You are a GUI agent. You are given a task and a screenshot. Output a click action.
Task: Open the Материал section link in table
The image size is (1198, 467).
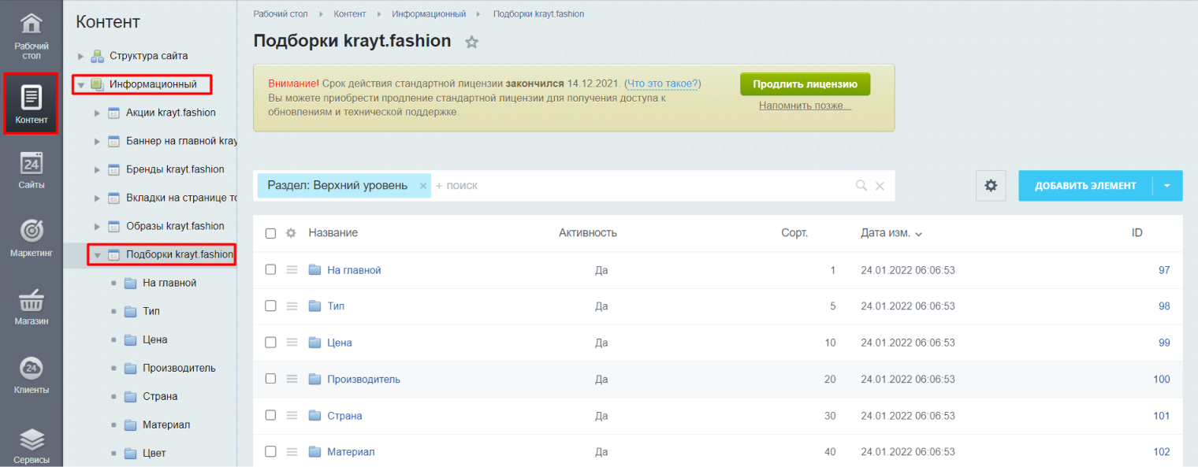tap(351, 451)
